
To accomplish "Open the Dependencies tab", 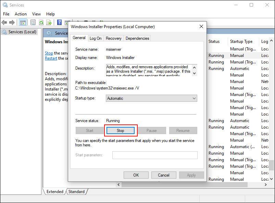I will pyautogui.click(x=137, y=38).
